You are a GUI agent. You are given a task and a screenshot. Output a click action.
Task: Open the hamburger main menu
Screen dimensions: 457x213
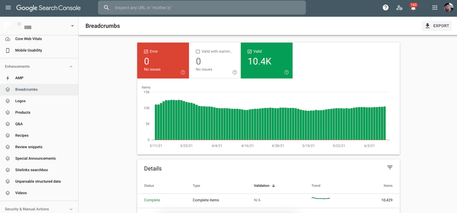(8, 8)
